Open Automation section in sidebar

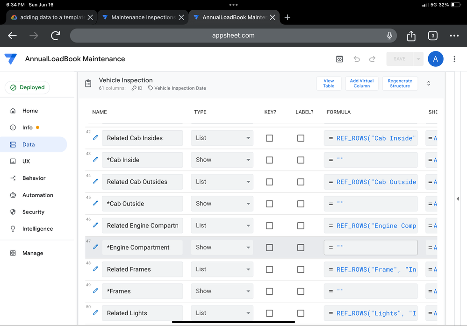point(38,195)
